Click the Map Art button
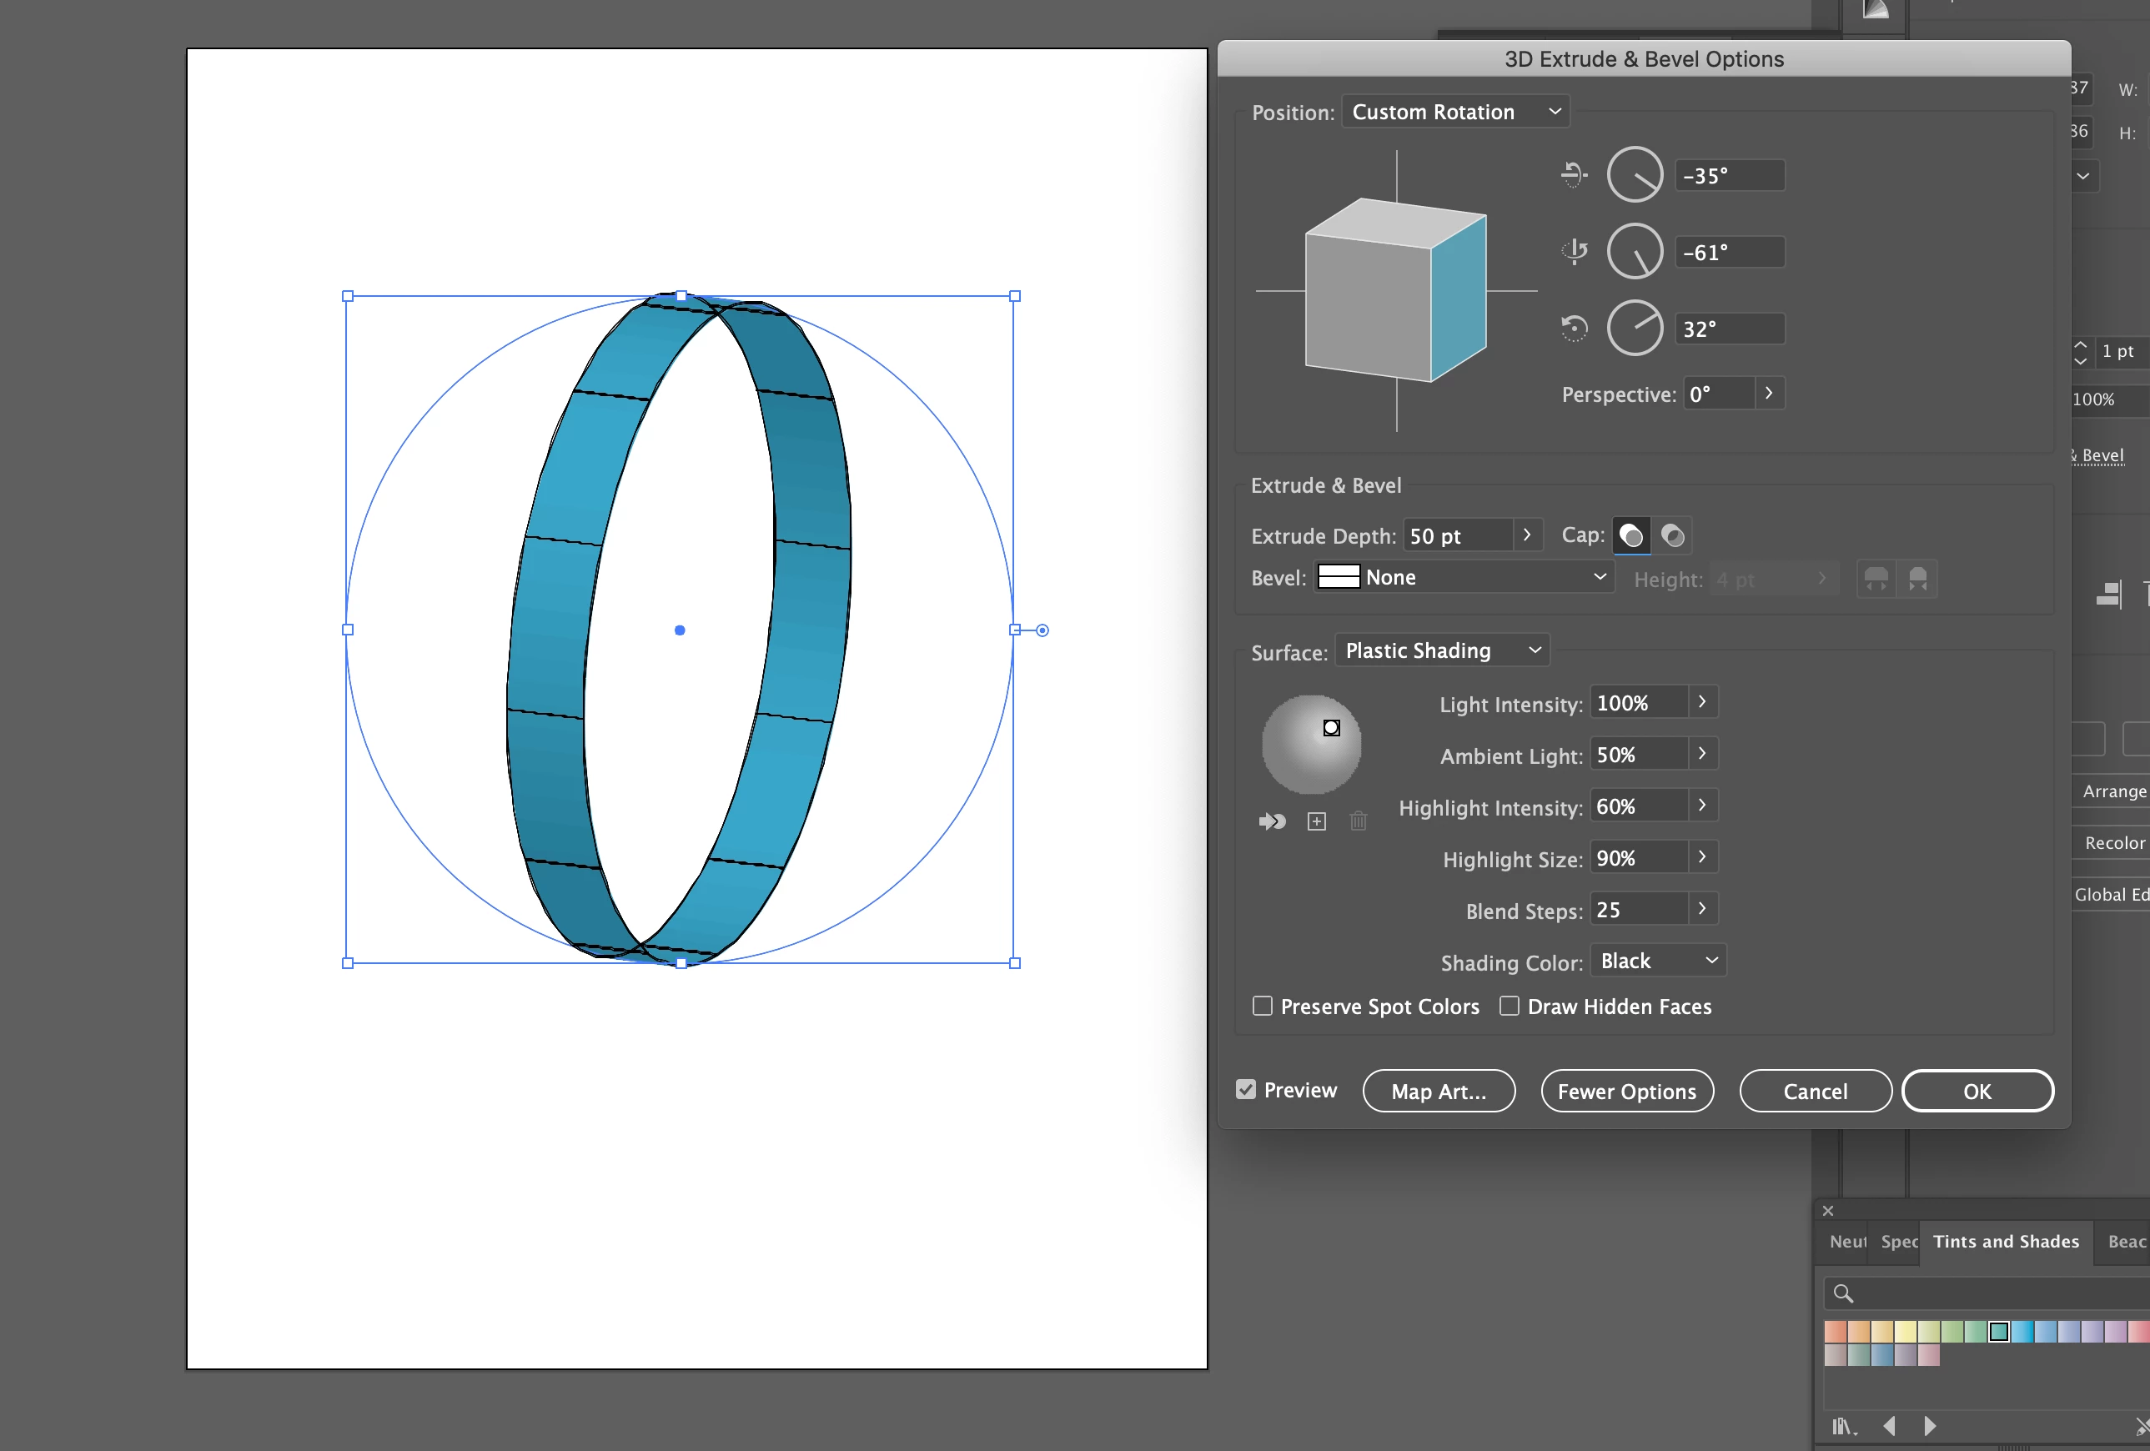The height and width of the screenshot is (1451, 2150). pos(1439,1092)
